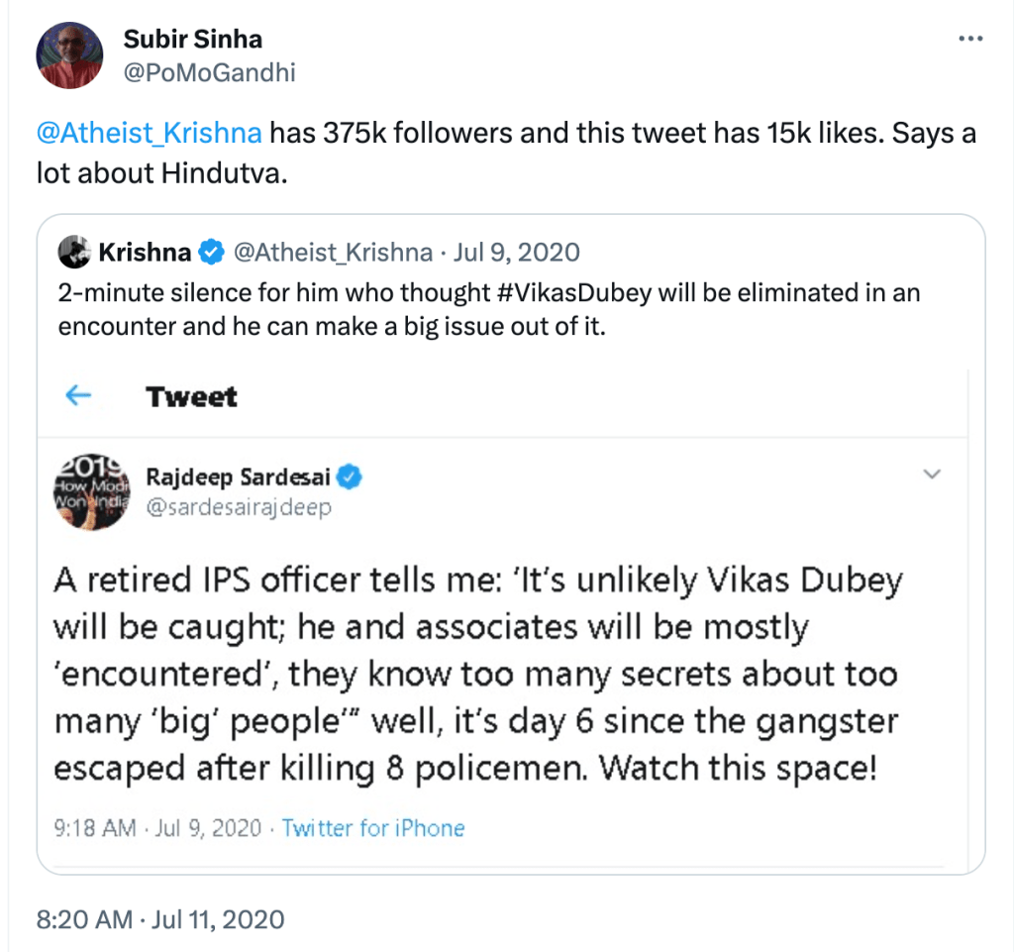Click the gray @Atheist_Krishna handle in quote
This screenshot has width=1014, height=952.
(332, 253)
